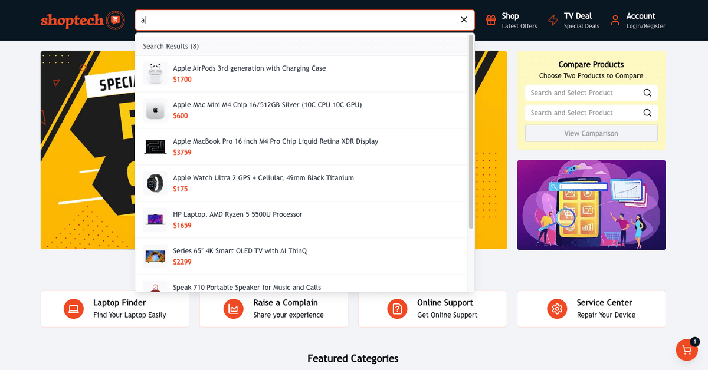Viewport: 708px width, 370px height.
Task: Click the Featured Categories heading
Action: [x=353, y=359]
